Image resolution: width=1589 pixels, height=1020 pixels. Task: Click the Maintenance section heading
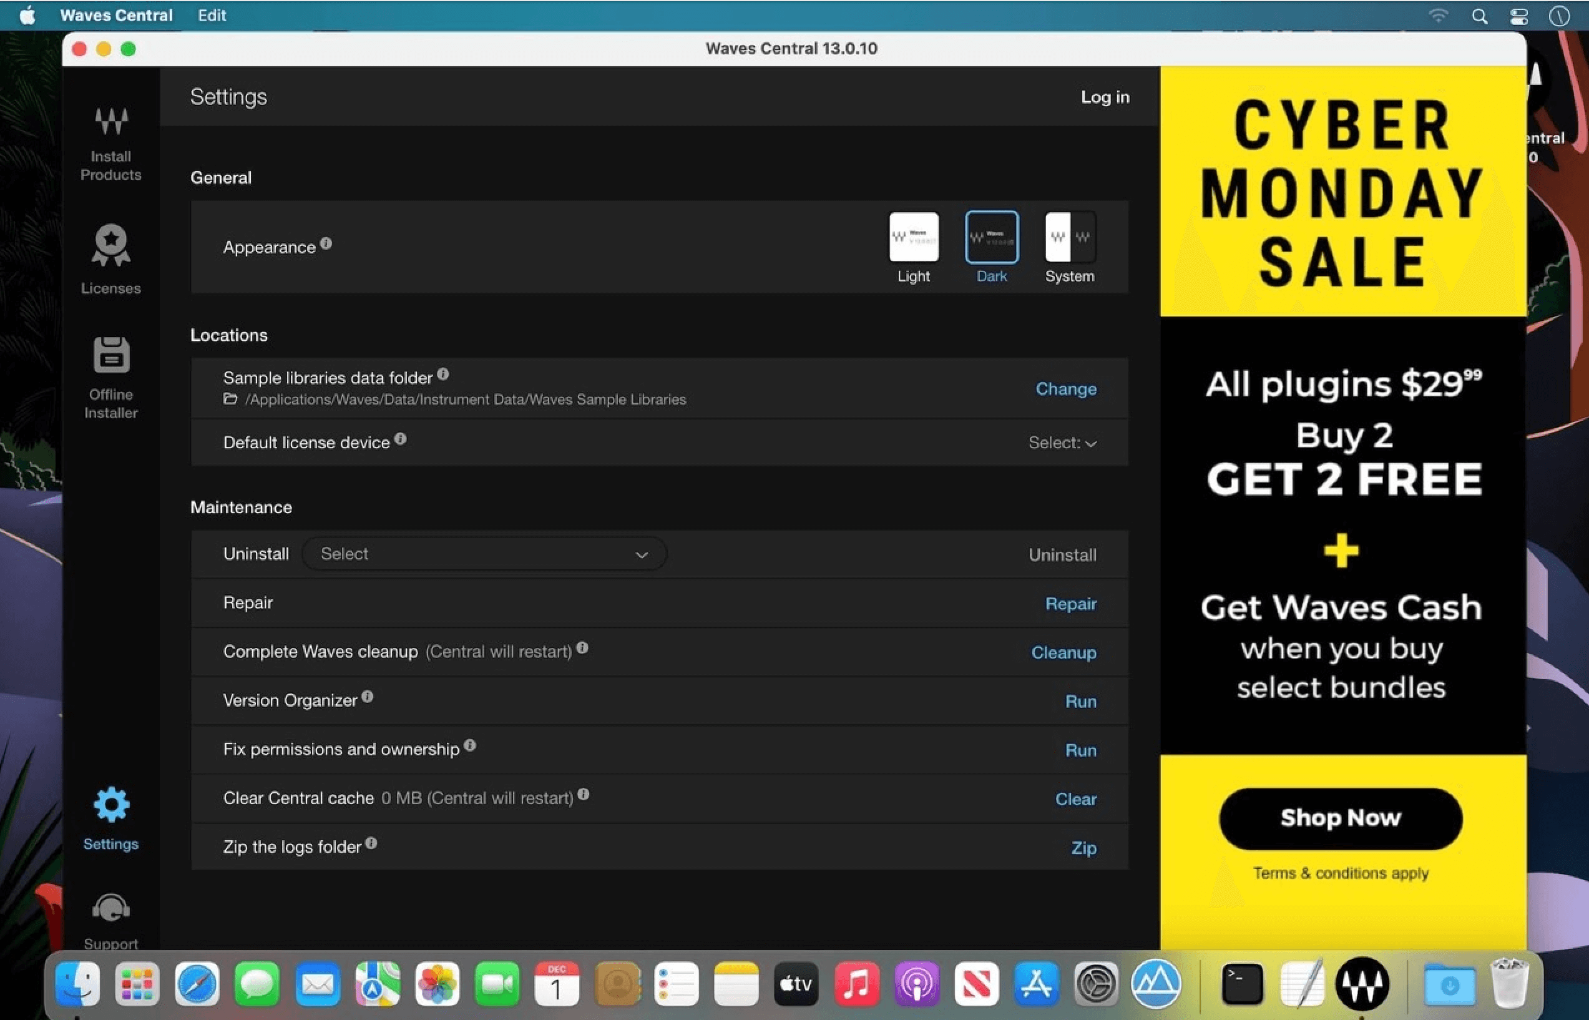[x=241, y=508]
